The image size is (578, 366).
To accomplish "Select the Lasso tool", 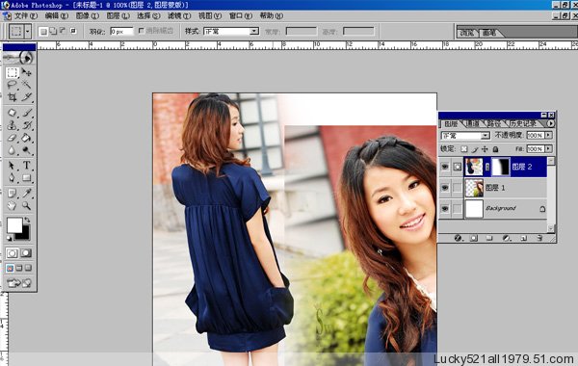I will [x=12, y=85].
